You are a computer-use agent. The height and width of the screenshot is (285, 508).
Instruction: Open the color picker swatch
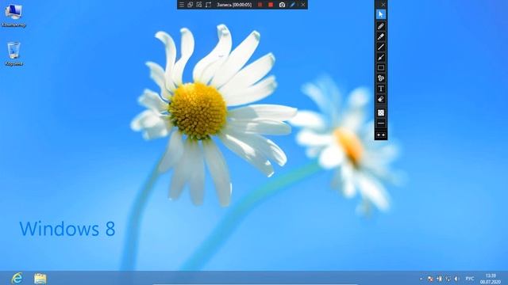pyautogui.click(x=381, y=112)
